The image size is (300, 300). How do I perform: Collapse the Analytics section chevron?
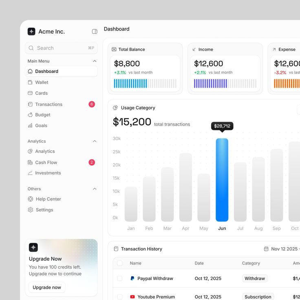[x=95, y=141]
